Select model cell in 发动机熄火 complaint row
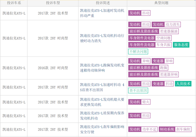 point(53,102)
